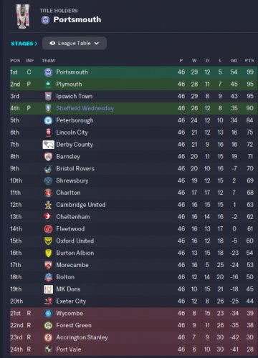Expand the dropdown chevron next to League Table

point(97,44)
